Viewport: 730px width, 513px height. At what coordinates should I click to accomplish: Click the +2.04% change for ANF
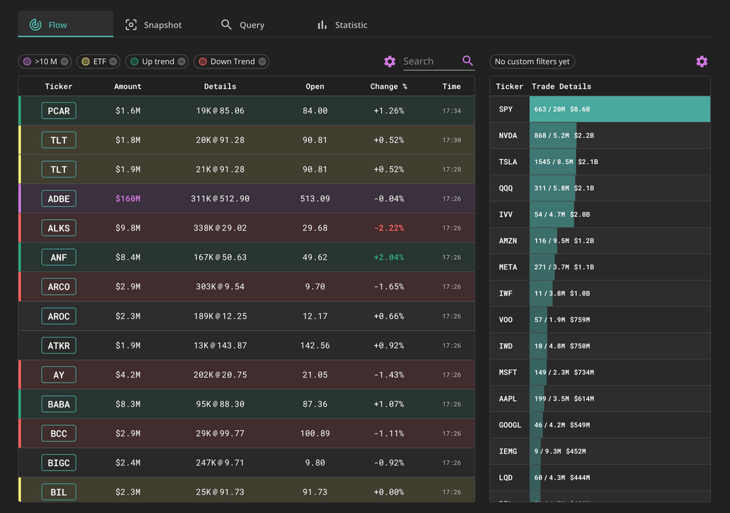[389, 258]
